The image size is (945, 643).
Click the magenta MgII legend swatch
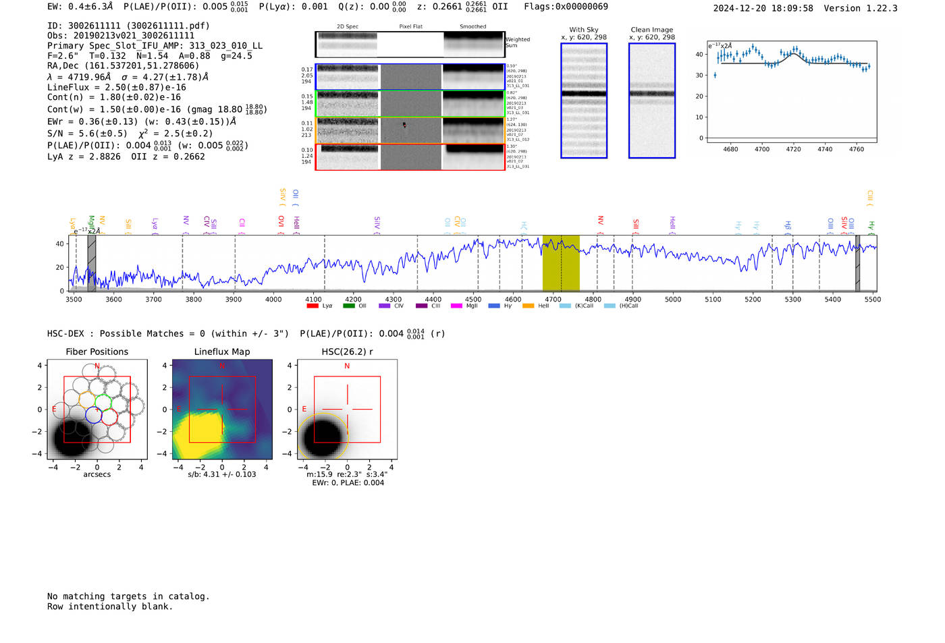tap(456, 306)
